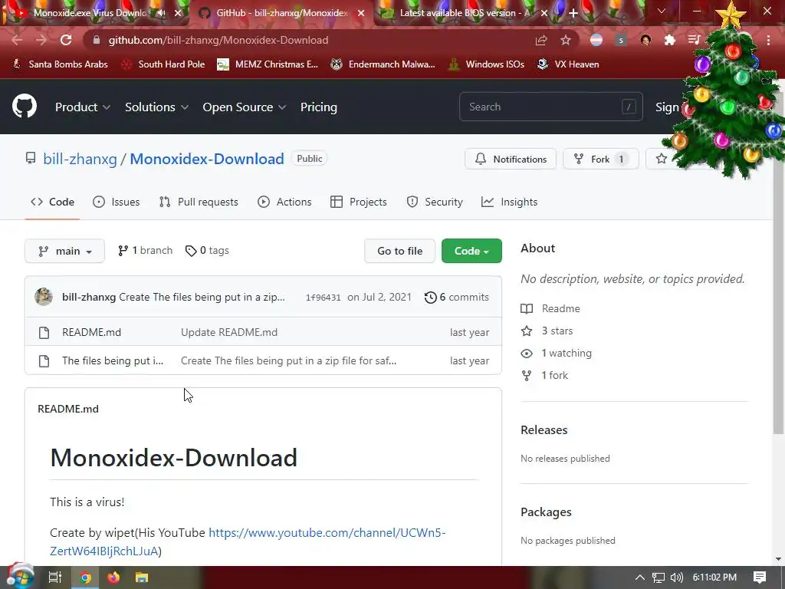The width and height of the screenshot is (785, 589).
Task: Open the 'The files being put i...' file
Action: 113,360
